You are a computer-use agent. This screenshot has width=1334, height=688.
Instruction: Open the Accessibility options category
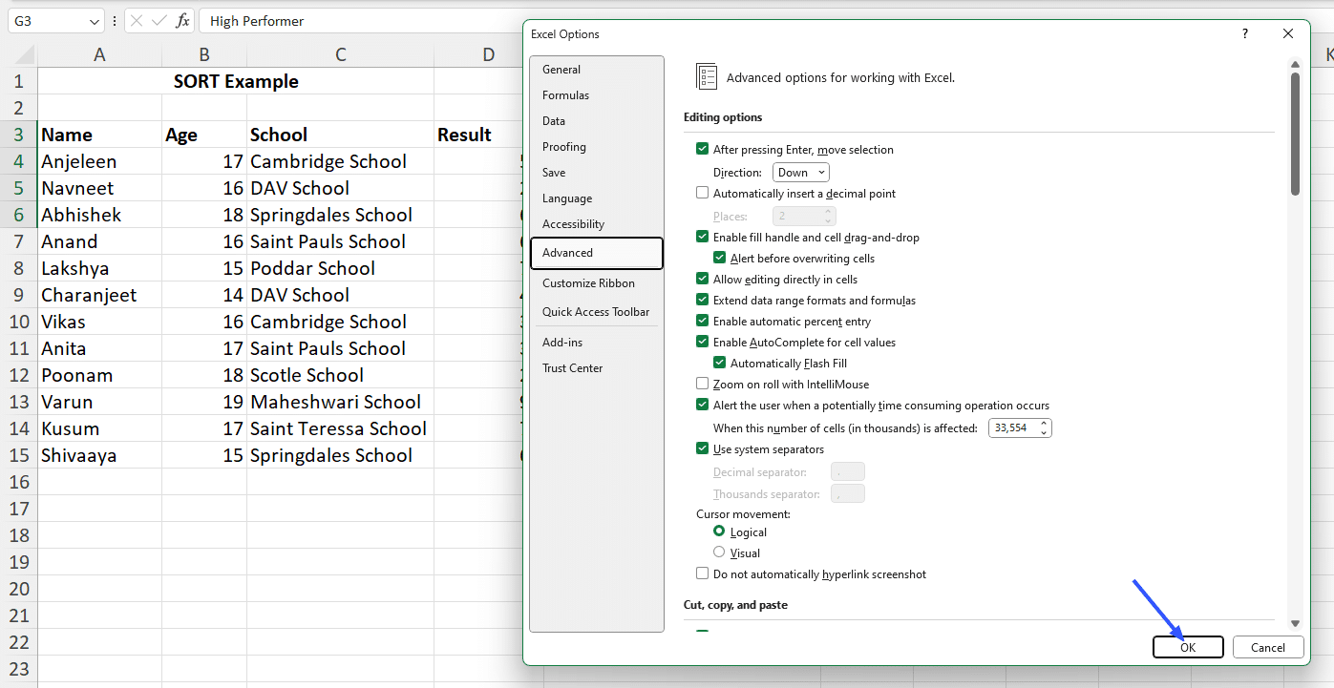(597, 224)
